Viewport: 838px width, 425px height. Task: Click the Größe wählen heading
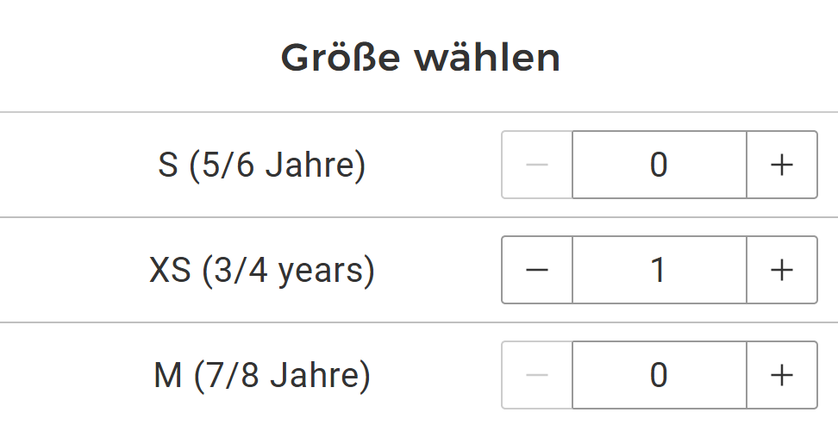421,58
